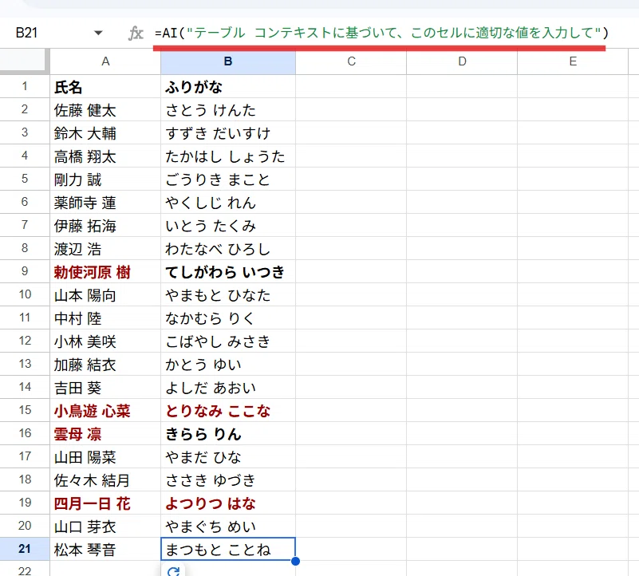
Task: Click cell ごうりき まこと
Action: coord(228,179)
